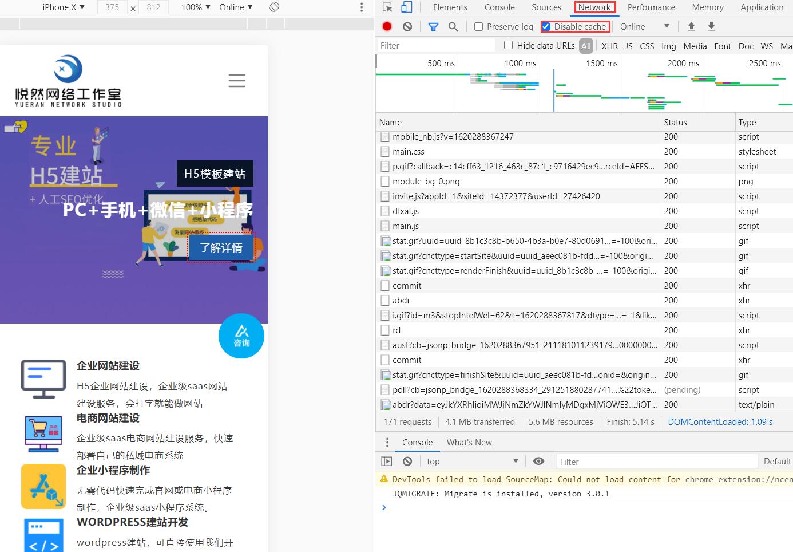Image resolution: width=793 pixels, height=552 pixels.
Task: Stop recording network log with red button
Action: coord(387,26)
